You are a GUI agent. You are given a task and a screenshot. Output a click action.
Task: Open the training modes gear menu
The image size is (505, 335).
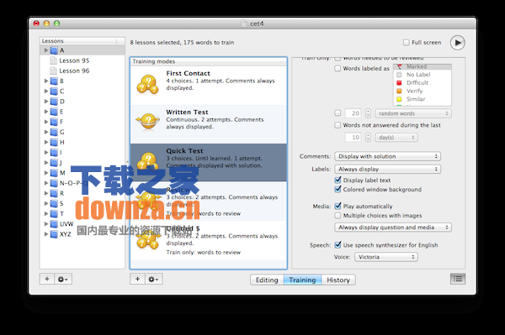(x=154, y=279)
